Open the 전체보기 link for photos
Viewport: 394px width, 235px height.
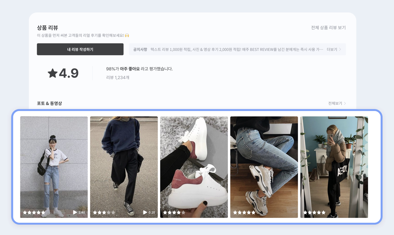(335, 103)
